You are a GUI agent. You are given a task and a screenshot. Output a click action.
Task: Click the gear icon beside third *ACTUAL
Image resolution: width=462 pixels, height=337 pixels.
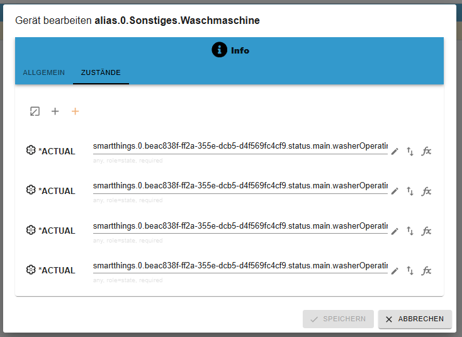tap(31, 230)
